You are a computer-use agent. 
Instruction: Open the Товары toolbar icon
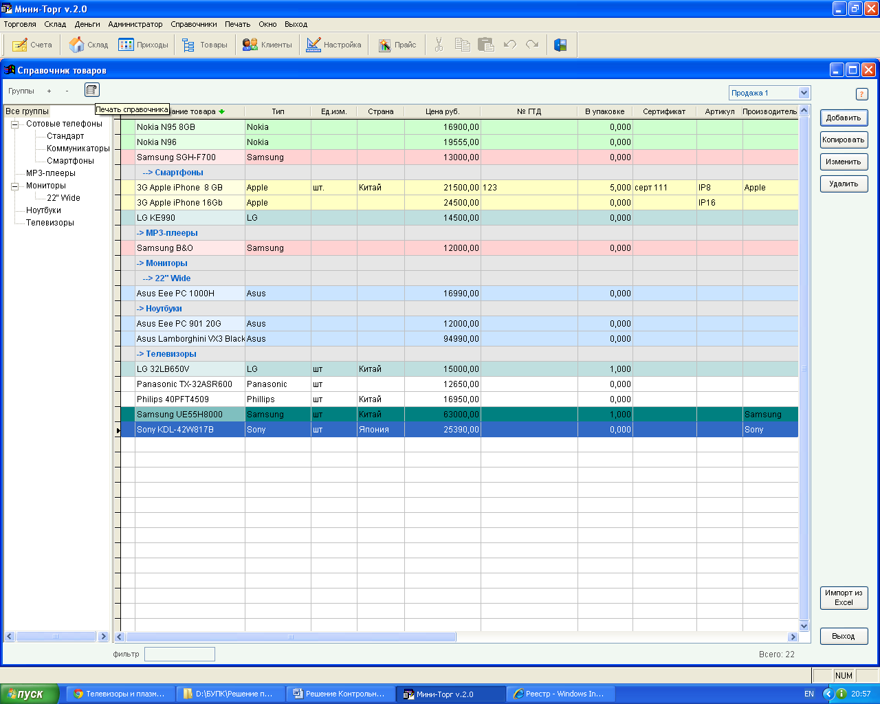click(204, 45)
